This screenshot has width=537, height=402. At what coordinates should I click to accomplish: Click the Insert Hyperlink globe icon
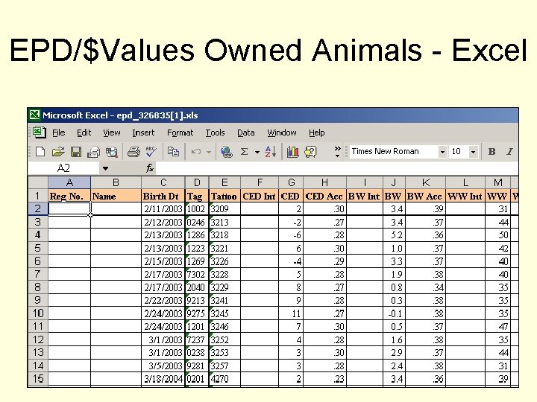[227, 151]
